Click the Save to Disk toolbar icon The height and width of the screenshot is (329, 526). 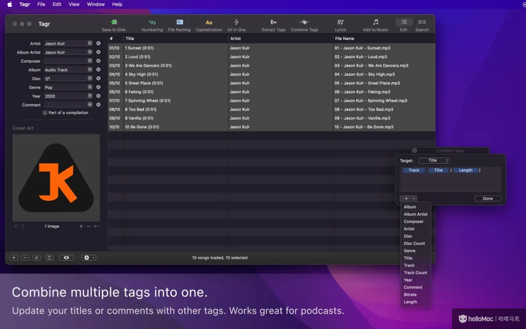point(114,22)
